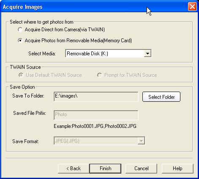
Task: Click the Saved File Prifix text field
Action: pos(96,115)
